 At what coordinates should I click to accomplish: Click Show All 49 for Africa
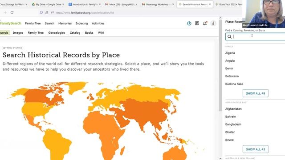click(255, 93)
